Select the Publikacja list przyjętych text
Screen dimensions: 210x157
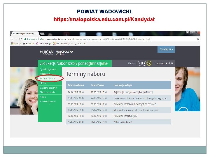coord(125,116)
